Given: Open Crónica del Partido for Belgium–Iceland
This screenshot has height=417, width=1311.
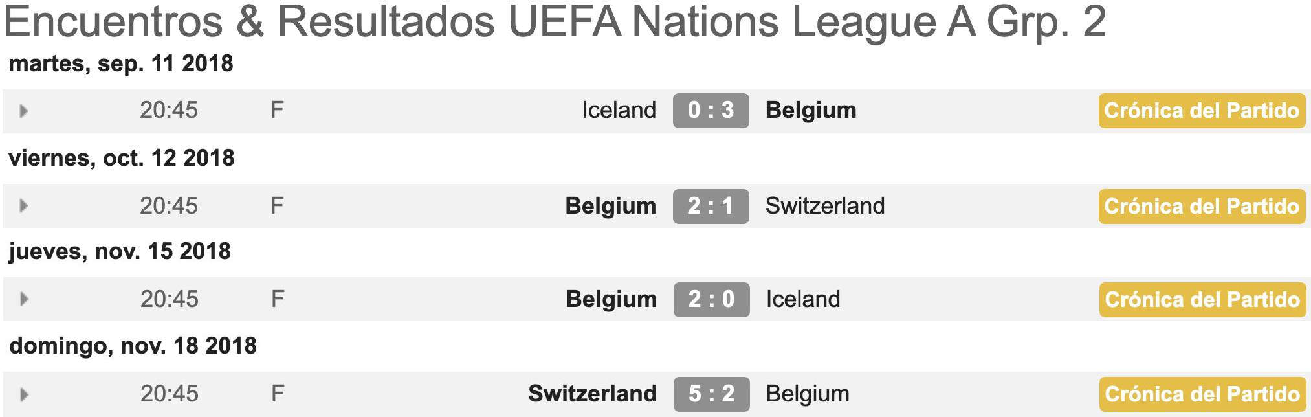Looking at the screenshot, I should (1202, 299).
